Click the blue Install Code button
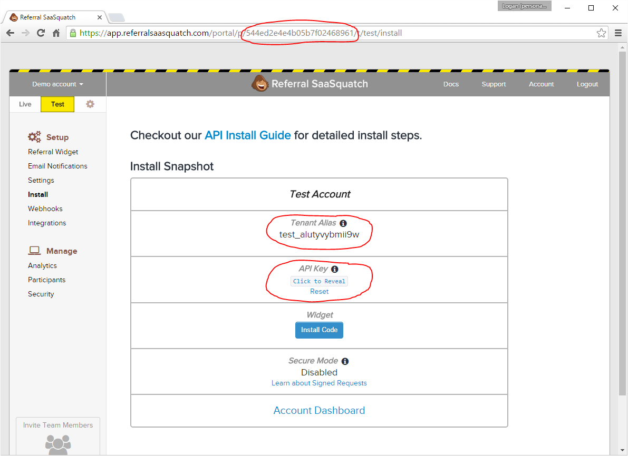This screenshot has width=628, height=456. coord(319,330)
